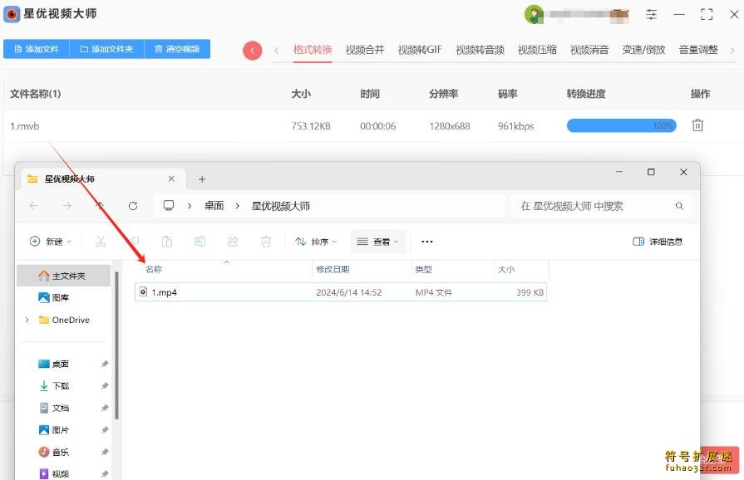Screen dimensions: 744x480
Task: Refresh the Explorer folder view
Action: (133, 206)
